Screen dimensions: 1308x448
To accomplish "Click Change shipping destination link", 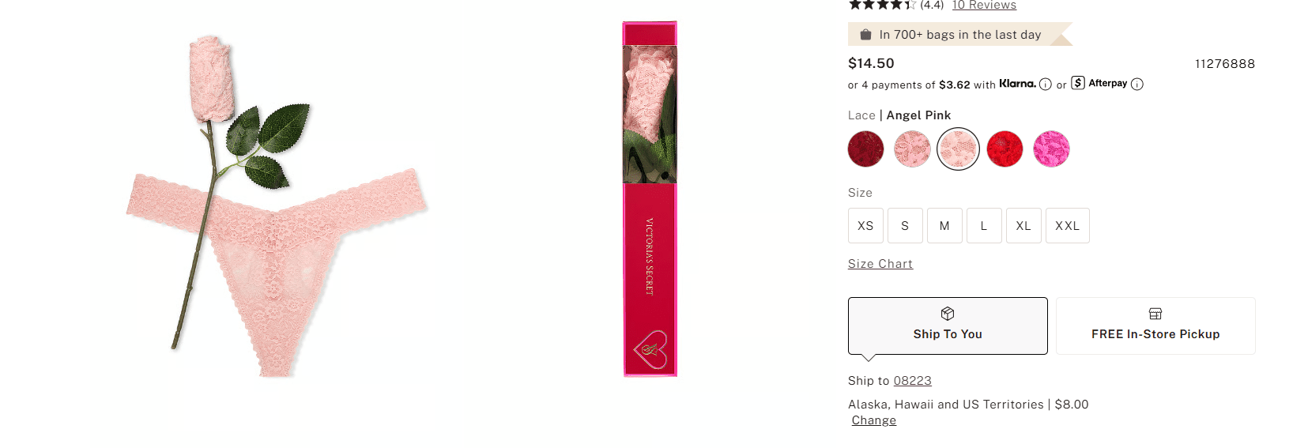I will pos(874,420).
